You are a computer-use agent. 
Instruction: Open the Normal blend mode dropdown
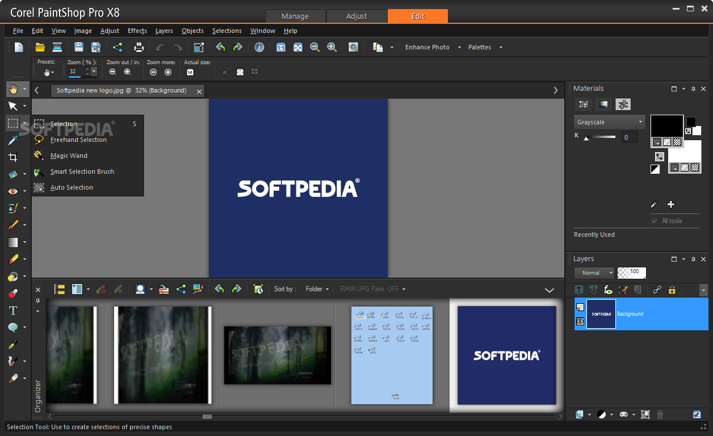pos(594,273)
